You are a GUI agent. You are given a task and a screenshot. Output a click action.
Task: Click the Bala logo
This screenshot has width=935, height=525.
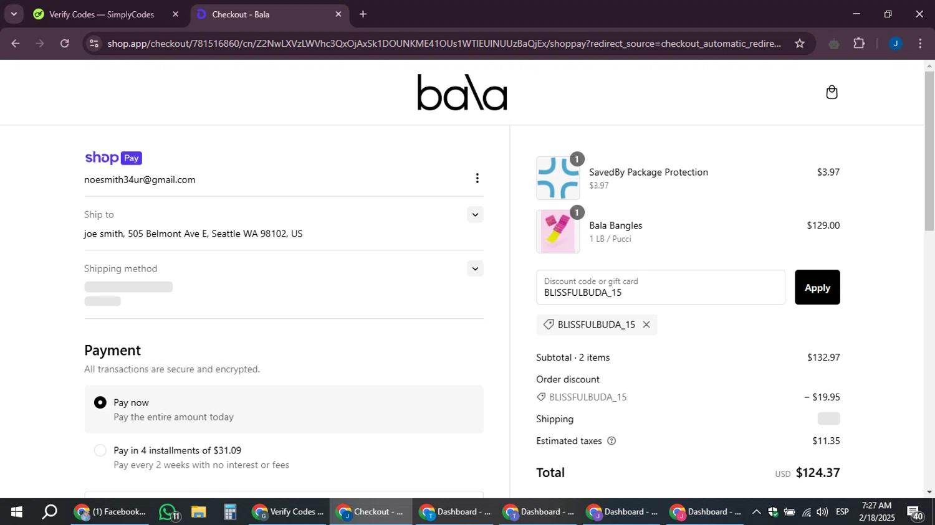462,92
